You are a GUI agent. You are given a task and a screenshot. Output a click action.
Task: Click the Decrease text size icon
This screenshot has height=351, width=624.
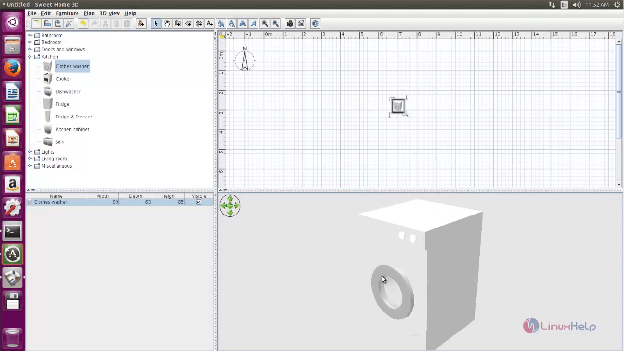pyautogui.click(x=232, y=23)
